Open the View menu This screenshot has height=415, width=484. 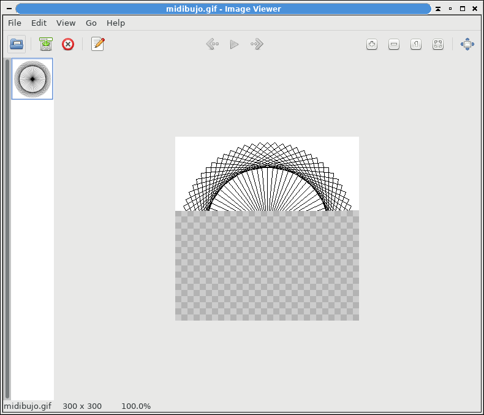66,23
